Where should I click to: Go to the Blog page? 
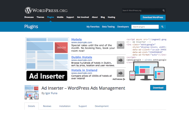click(103, 17)
